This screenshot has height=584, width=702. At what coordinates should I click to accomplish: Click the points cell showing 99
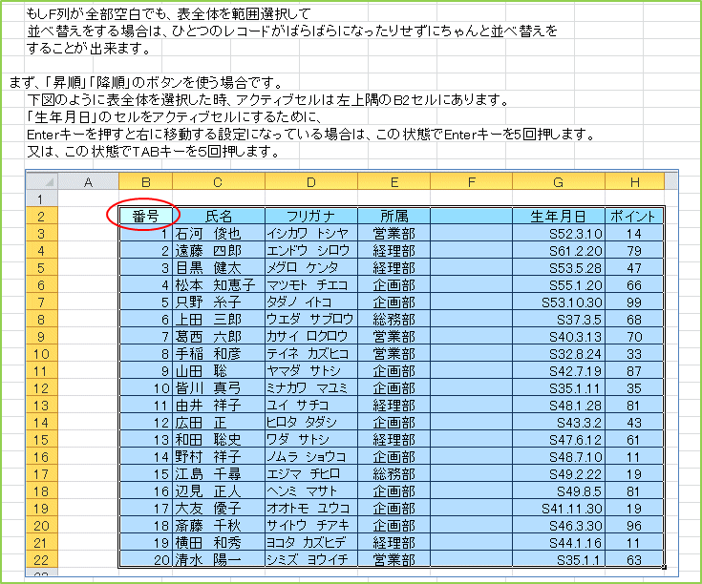pos(633,302)
